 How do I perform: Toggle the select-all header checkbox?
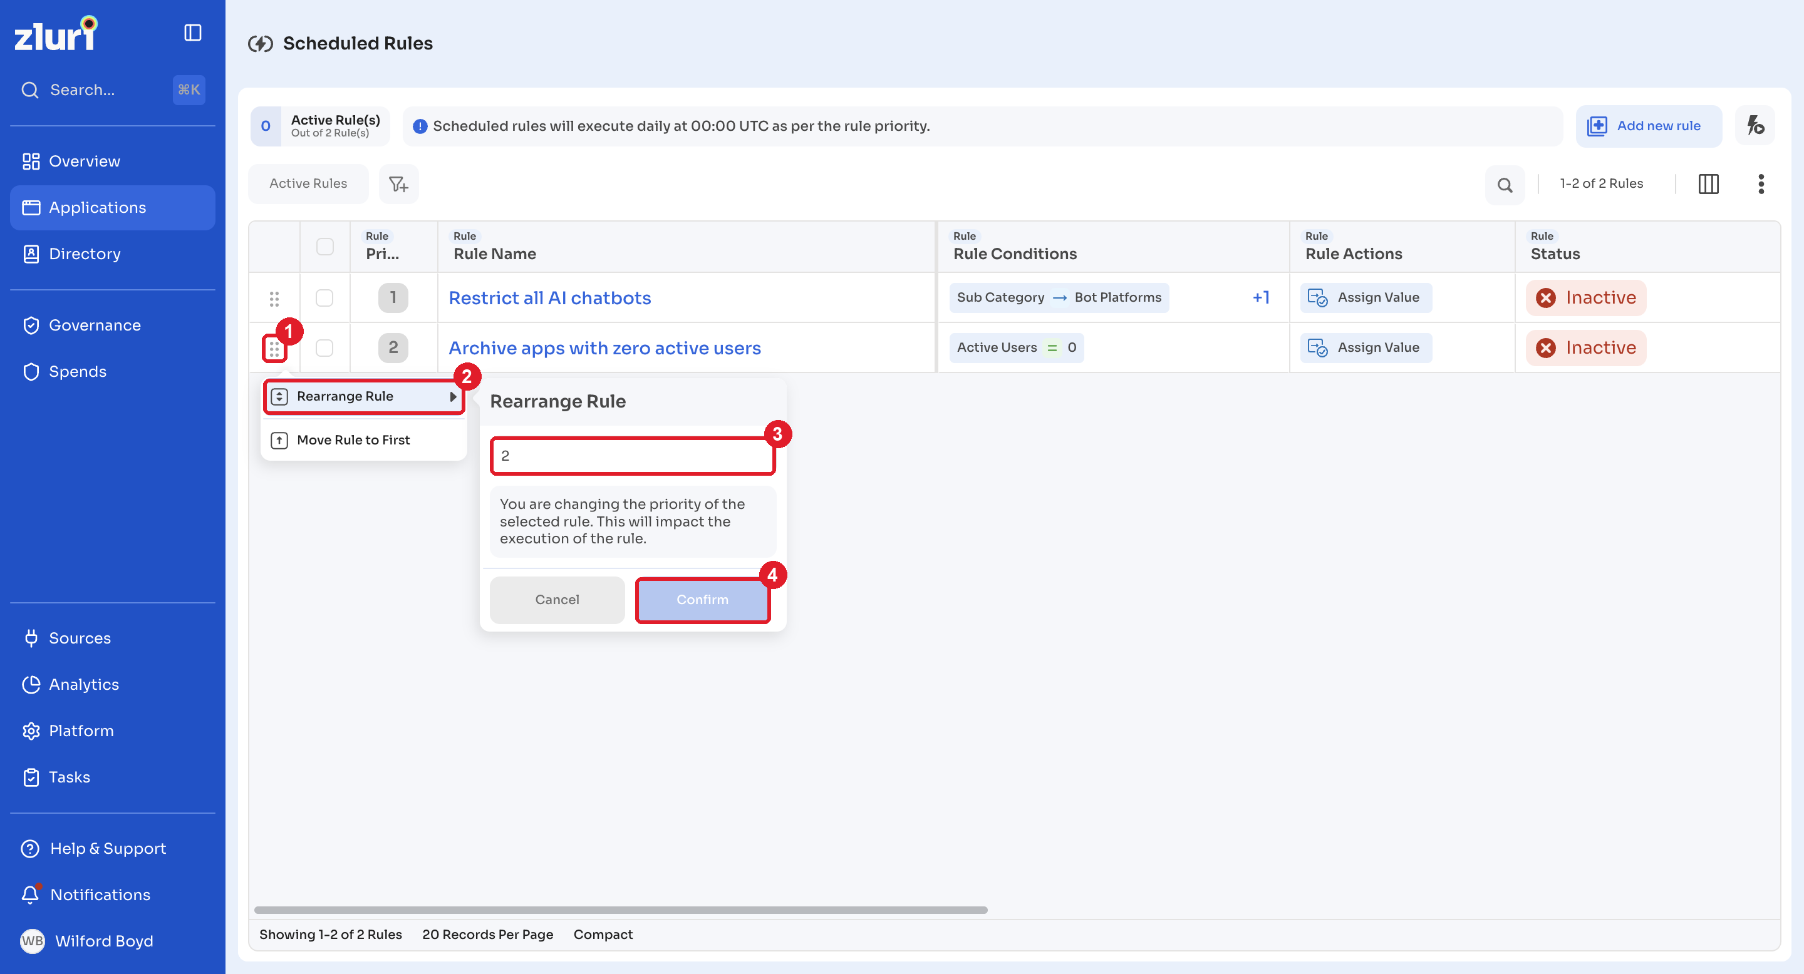(325, 246)
